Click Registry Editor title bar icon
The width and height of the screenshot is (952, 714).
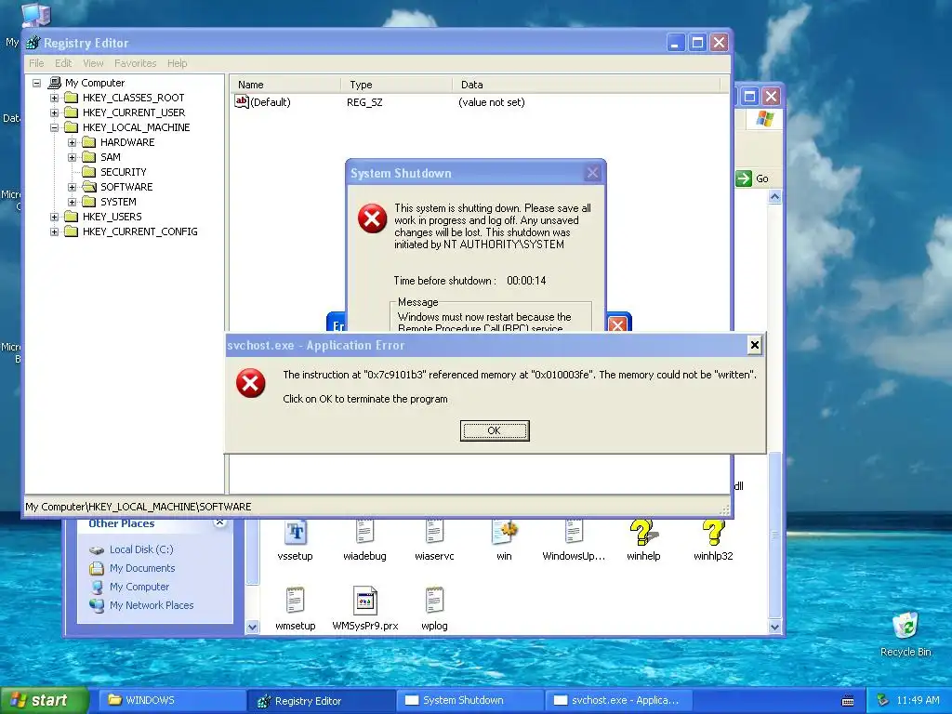pos(33,43)
